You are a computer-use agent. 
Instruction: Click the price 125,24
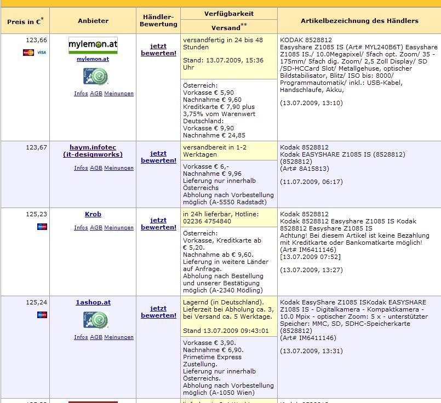click(x=37, y=303)
